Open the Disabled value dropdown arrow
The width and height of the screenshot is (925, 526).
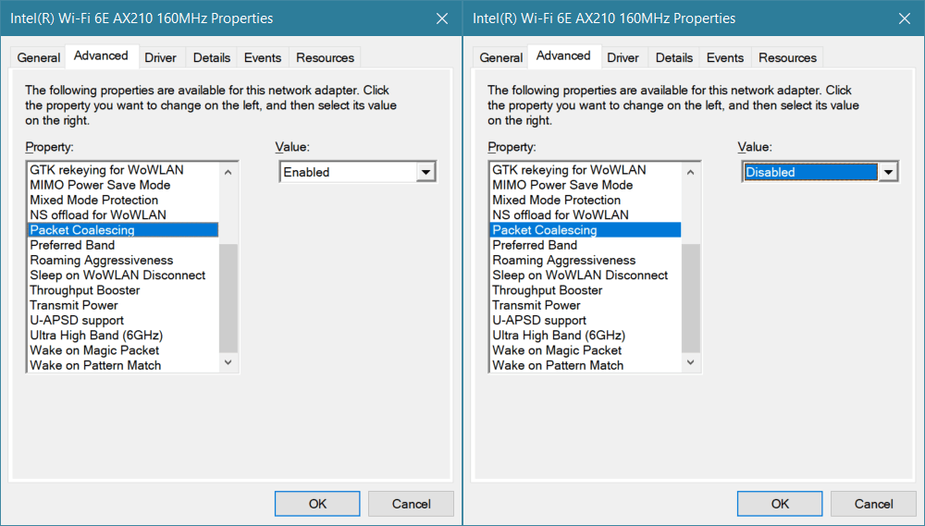[x=888, y=172]
